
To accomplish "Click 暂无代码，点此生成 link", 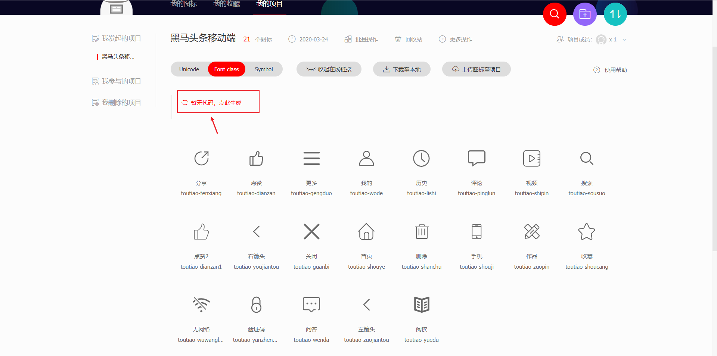I will tap(212, 103).
